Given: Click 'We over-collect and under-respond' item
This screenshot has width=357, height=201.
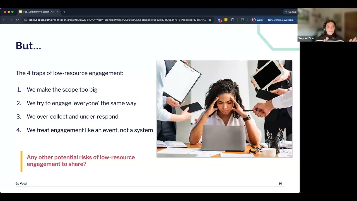Looking at the screenshot, I should click(73, 117).
